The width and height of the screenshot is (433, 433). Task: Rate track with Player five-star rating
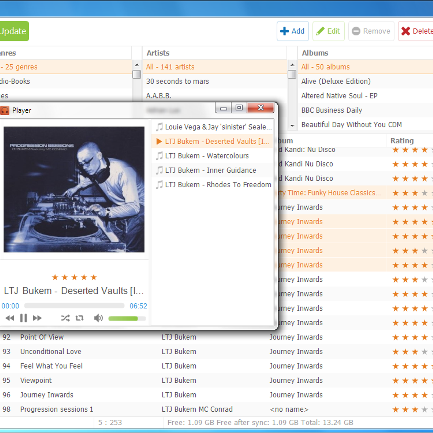74,277
